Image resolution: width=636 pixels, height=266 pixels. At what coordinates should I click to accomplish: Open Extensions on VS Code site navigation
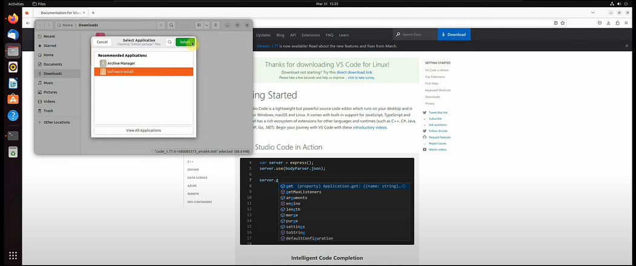(x=311, y=35)
